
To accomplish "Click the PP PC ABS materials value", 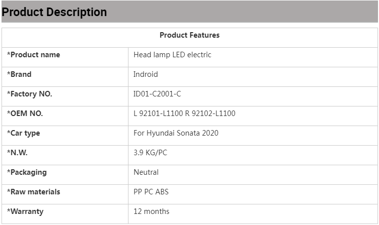I will tap(151, 192).
